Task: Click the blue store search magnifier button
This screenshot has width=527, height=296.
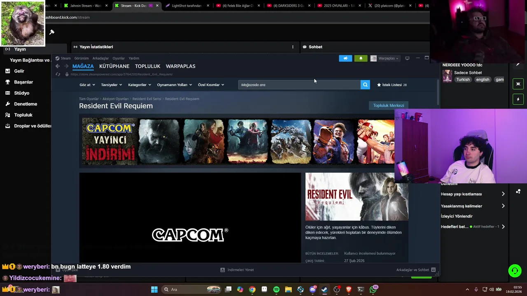Action: (365, 85)
